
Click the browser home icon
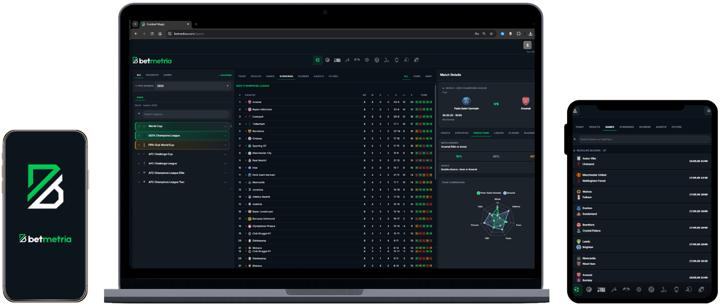click(160, 34)
